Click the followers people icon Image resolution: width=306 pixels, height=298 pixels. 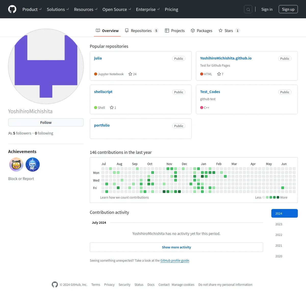tap(10, 133)
